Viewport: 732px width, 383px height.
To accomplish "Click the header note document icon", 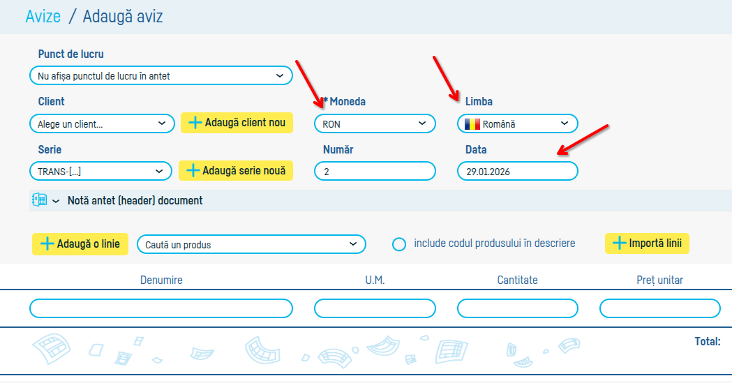I will pyautogui.click(x=40, y=200).
